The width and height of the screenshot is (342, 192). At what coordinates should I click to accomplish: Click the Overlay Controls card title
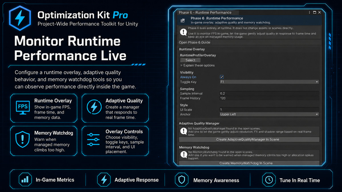(124, 131)
